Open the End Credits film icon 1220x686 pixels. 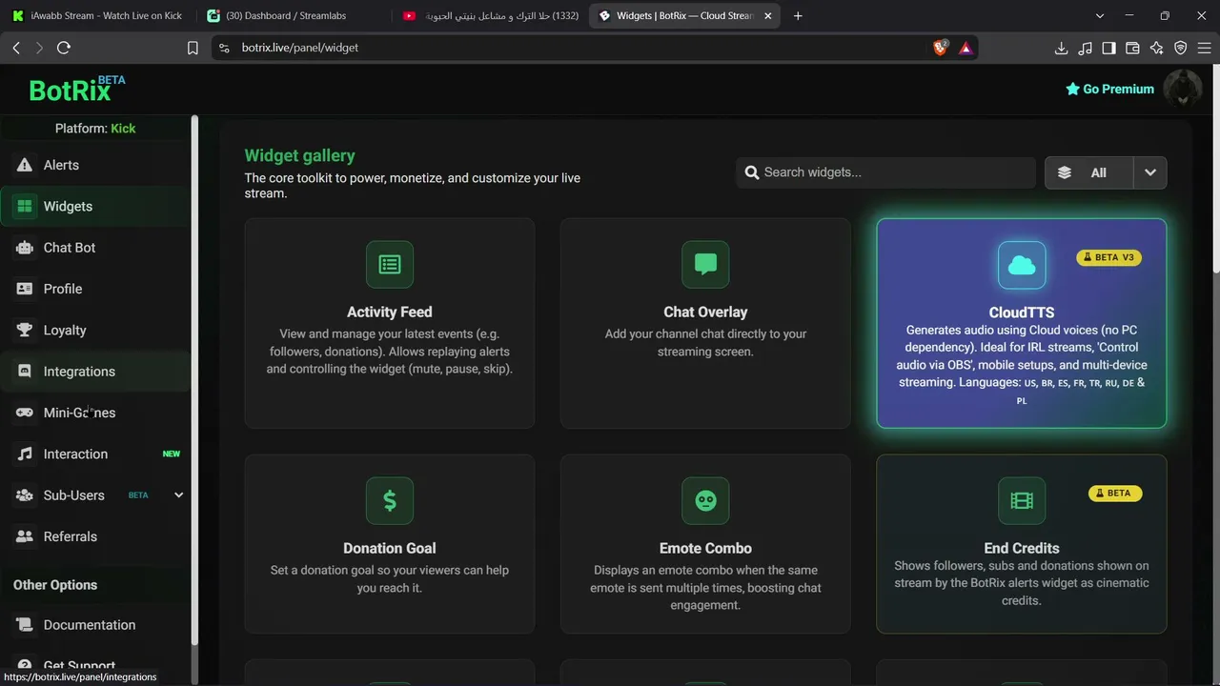[x=1022, y=501]
